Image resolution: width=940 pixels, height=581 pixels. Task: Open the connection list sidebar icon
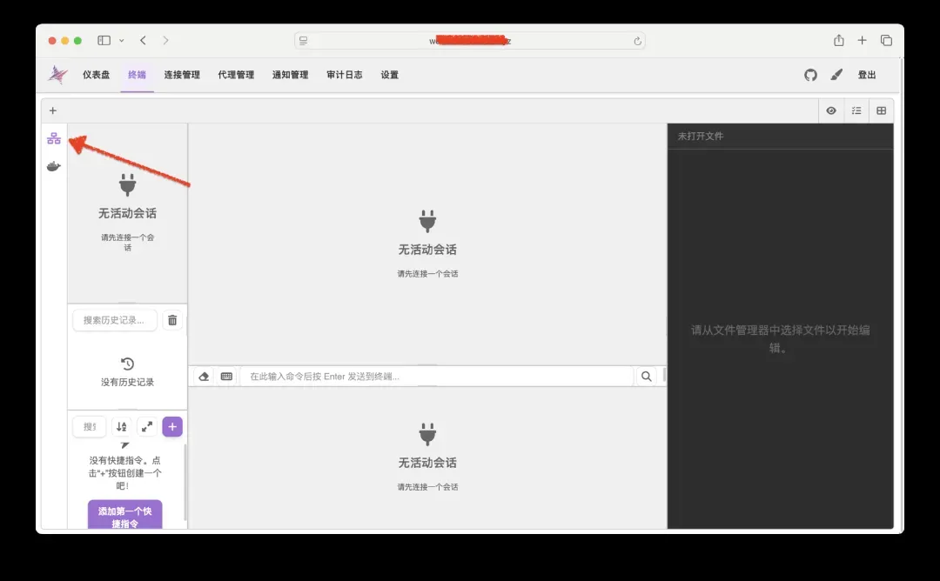(x=54, y=138)
